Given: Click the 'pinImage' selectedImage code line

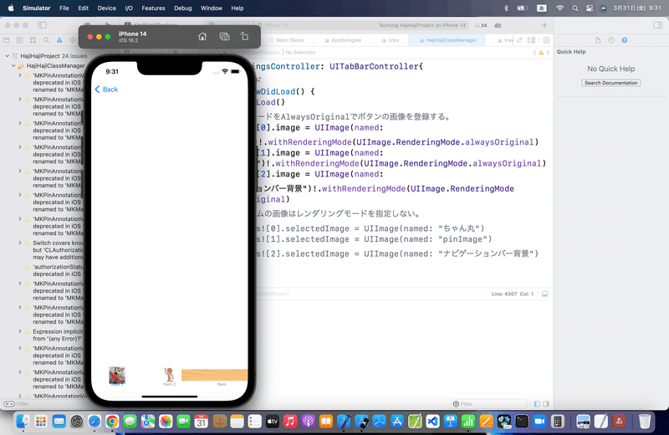Looking at the screenshot, I should click(374, 239).
